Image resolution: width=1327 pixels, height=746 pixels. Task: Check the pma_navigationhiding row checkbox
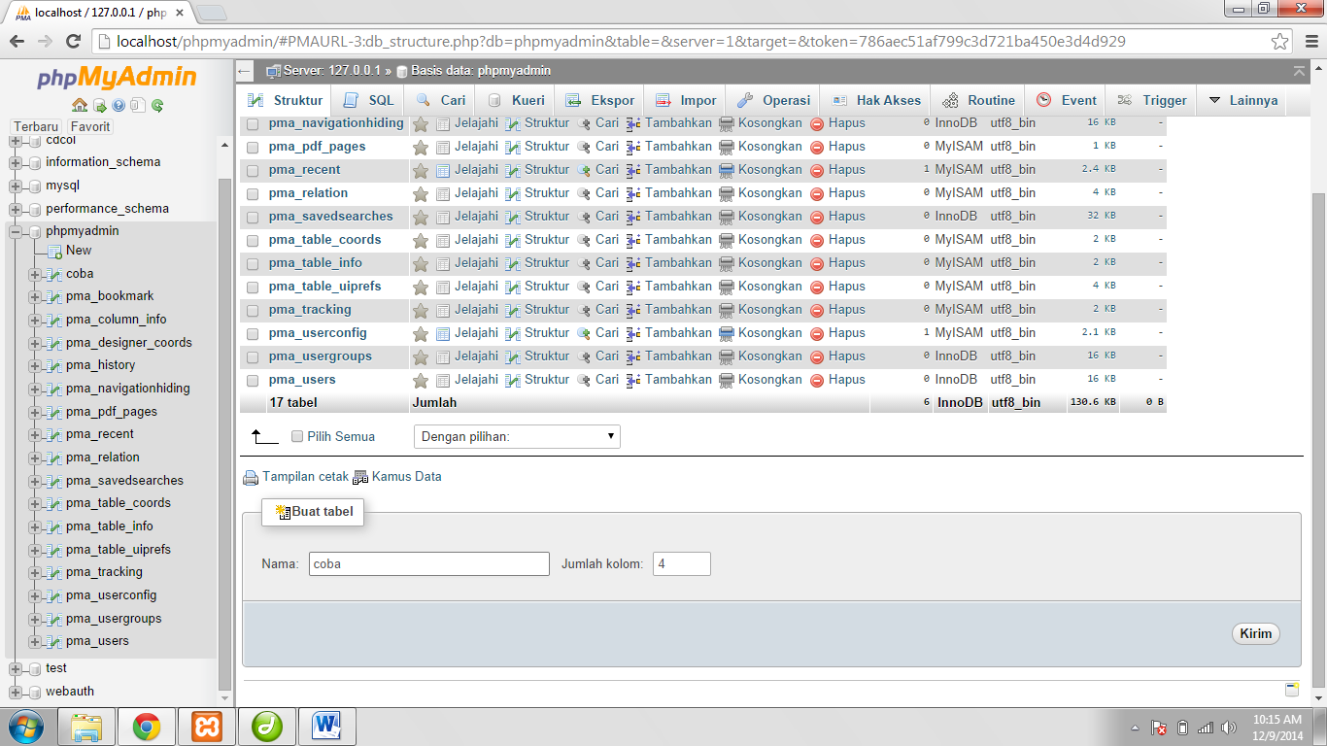[x=253, y=124]
